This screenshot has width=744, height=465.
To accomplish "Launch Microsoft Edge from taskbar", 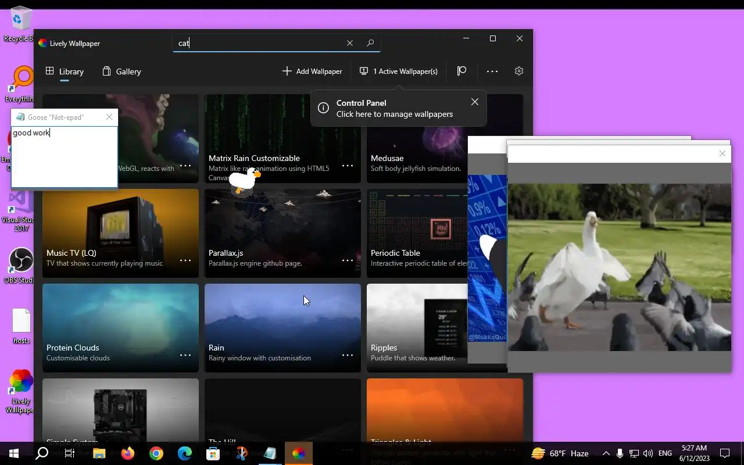I will (x=185, y=453).
